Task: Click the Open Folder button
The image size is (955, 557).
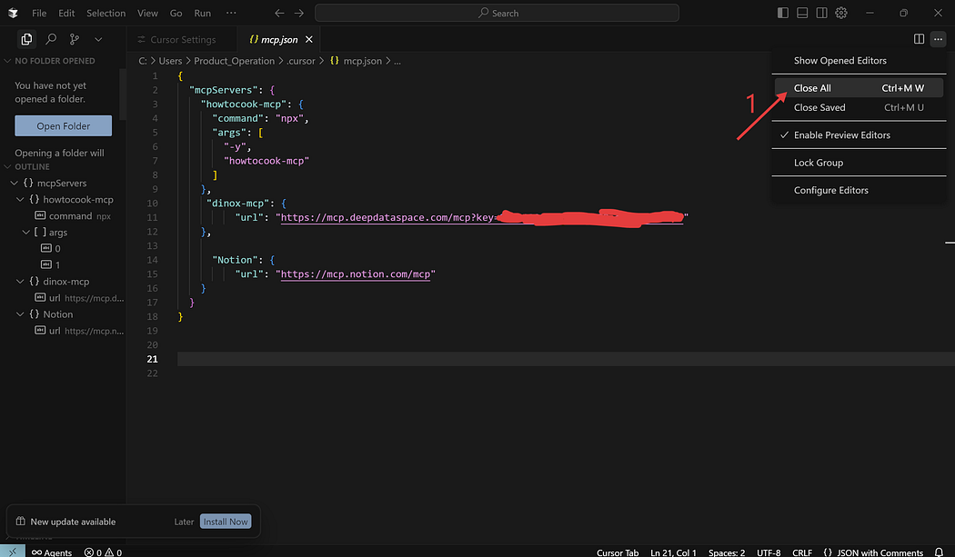Action: click(x=64, y=126)
